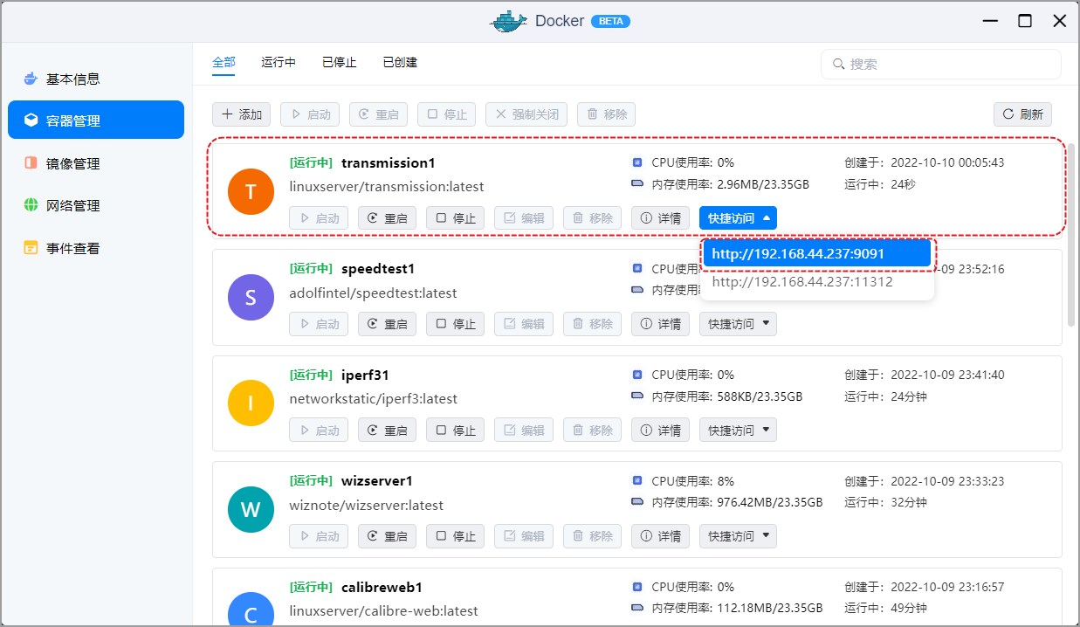Open details (详情) for transmission1 container
The image size is (1080, 627).
pos(660,217)
